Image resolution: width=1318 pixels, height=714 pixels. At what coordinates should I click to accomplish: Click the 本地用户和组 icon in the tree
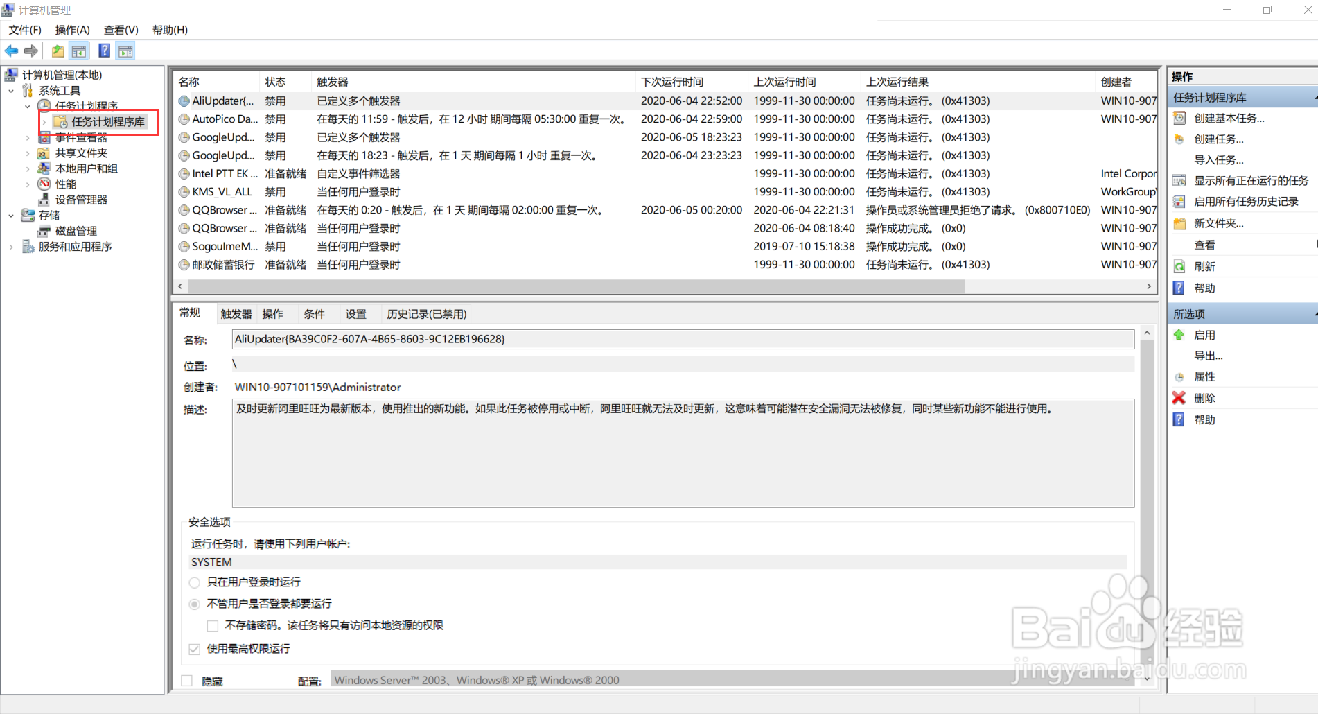[x=44, y=168]
